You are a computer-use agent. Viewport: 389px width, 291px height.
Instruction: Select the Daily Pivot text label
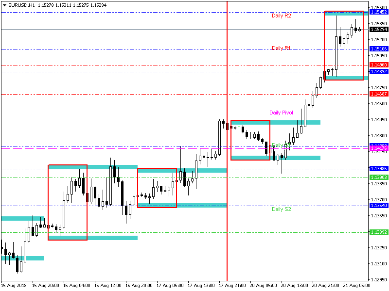(281, 113)
